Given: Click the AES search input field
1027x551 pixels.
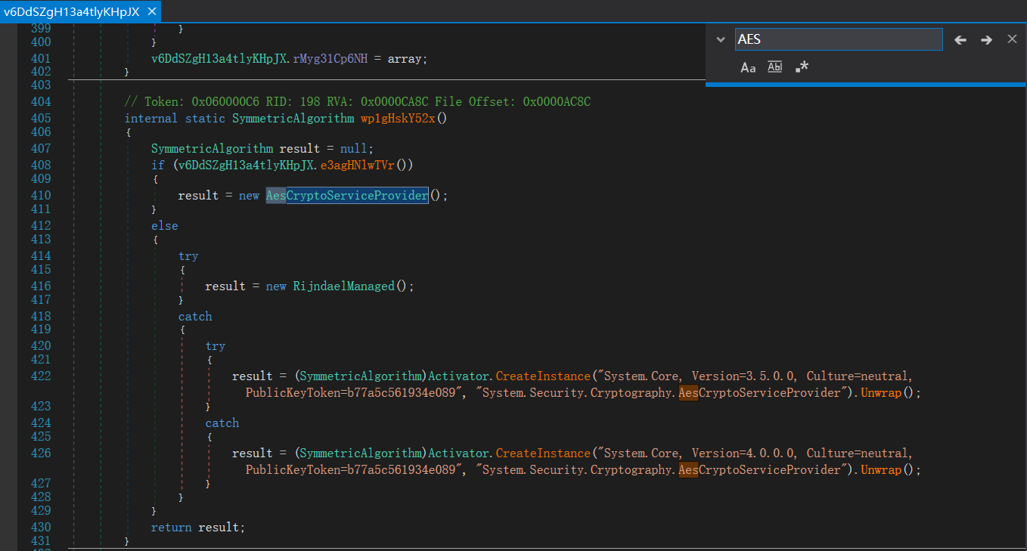Looking at the screenshot, I should click(838, 39).
